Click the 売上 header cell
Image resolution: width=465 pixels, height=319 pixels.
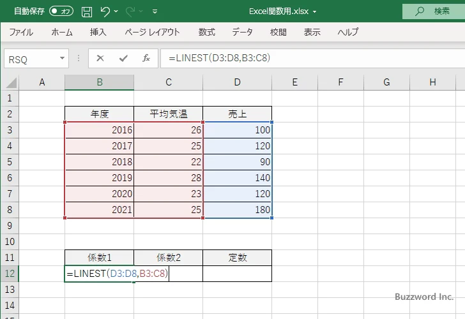237,114
